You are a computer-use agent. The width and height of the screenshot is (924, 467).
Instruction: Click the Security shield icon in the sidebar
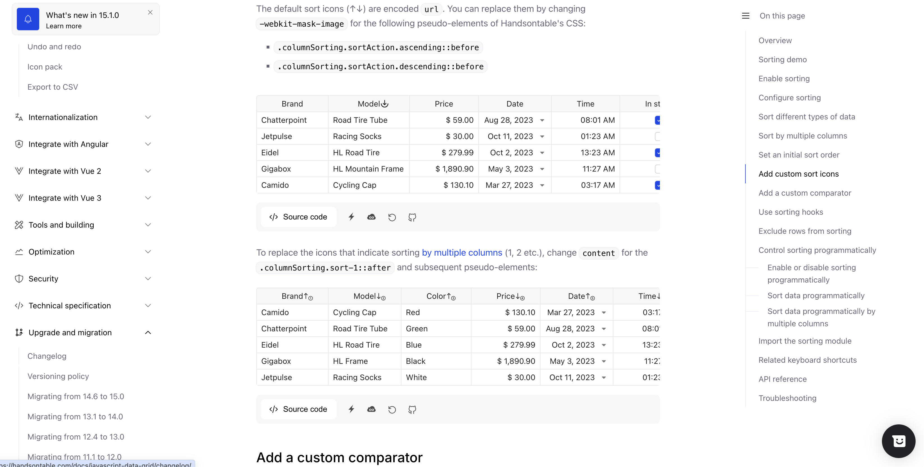pyautogui.click(x=19, y=279)
